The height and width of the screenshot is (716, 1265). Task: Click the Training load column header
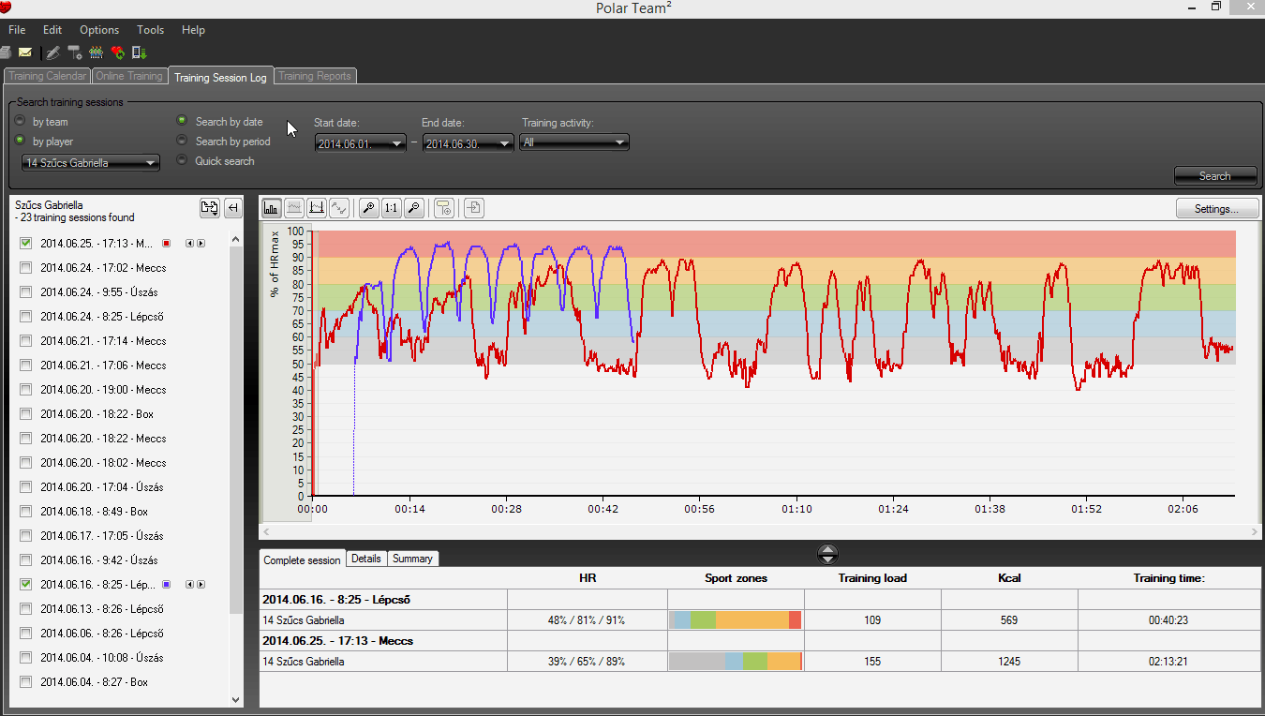coord(872,578)
